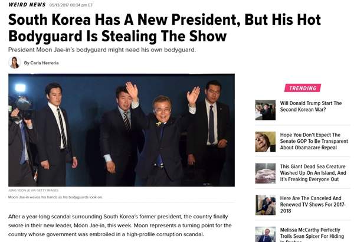Open Canceled And Renewed TV Shows 2017-2018 link
The width and height of the screenshot is (354, 242).
(313, 204)
